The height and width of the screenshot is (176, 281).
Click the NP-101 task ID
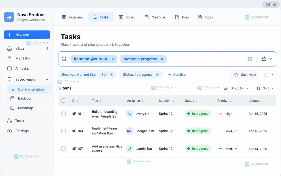coord(77,114)
